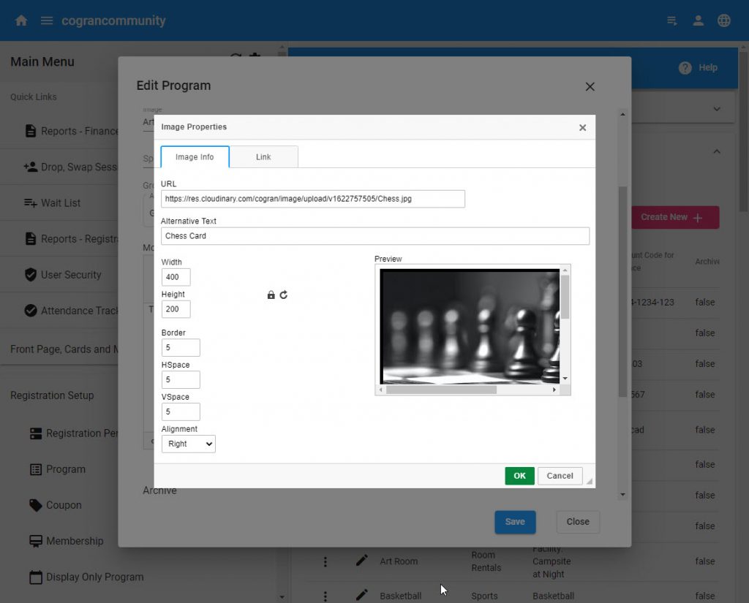
Task: Click the preview vertical scrollbar thumb
Action: pyautogui.click(x=565, y=297)
